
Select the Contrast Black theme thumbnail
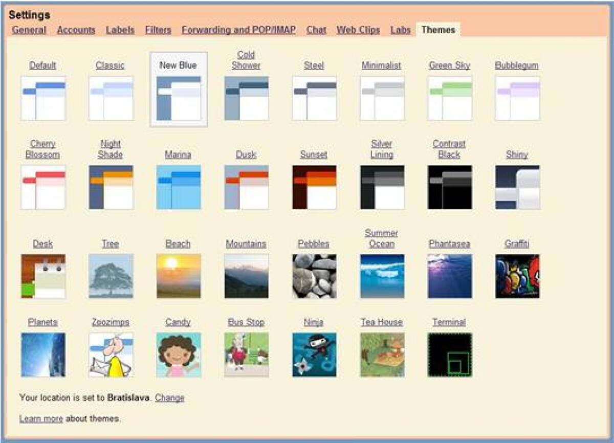click(450, 187)
